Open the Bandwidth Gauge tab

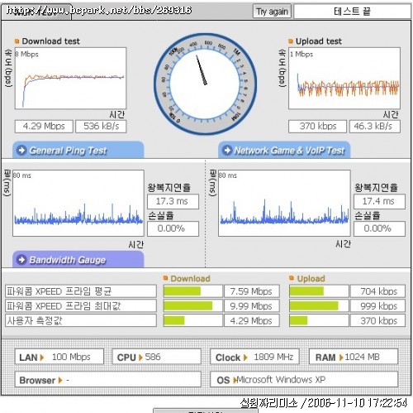tap(78, 259)
